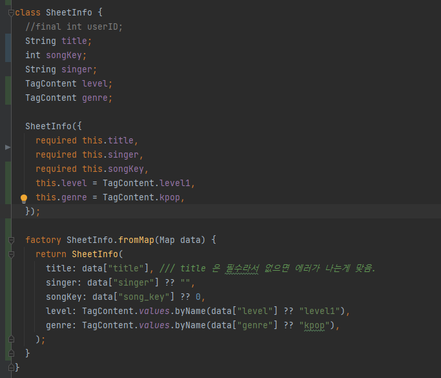Click 'level1' in 'TagContent.level1'
This screenshot has height=378, width=441.
coord(175,184)
